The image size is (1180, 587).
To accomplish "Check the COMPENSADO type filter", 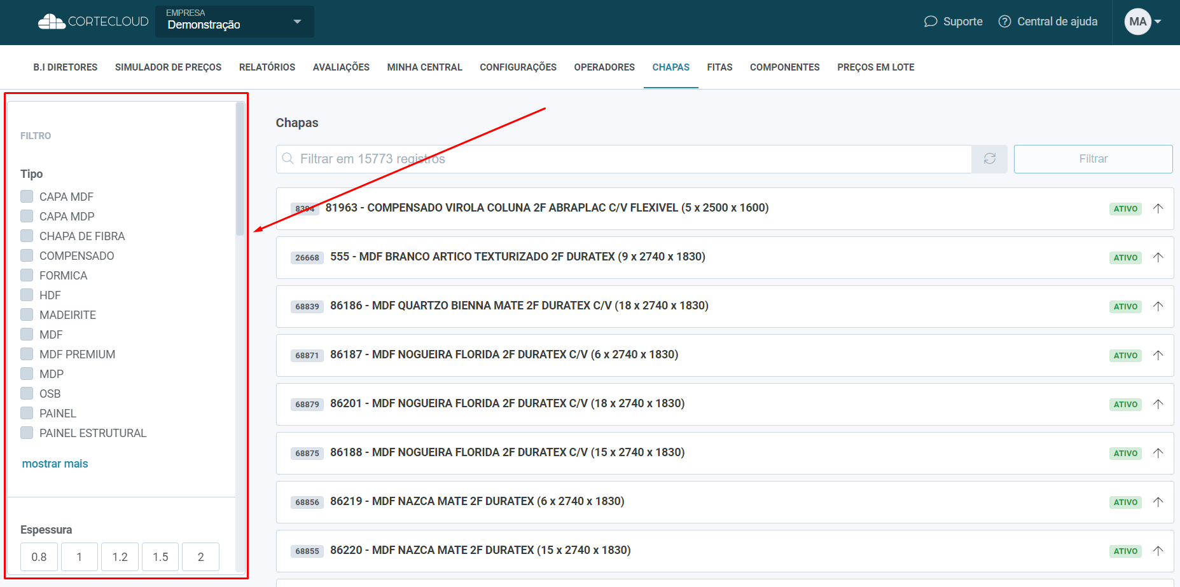I will coord(27,255).
